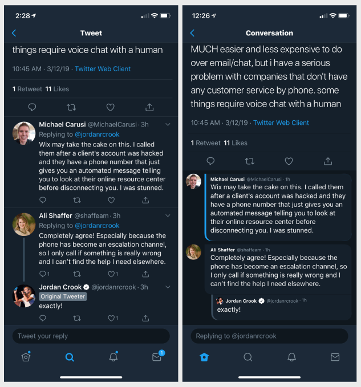Screen dimensions: 361x387
Task: Open Notifications tab in right screen's bottom bar
Action: click(x=291, y=357)
